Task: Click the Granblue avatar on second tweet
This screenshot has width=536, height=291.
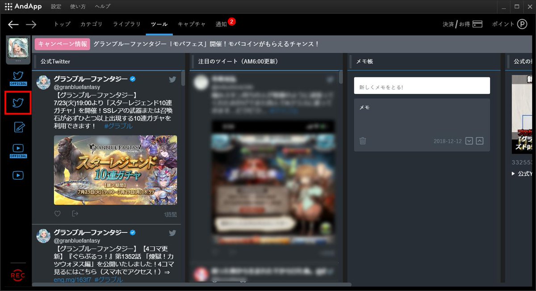Action: 43,236
